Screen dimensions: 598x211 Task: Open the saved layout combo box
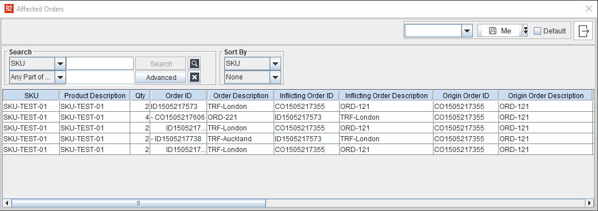[439, 31]
